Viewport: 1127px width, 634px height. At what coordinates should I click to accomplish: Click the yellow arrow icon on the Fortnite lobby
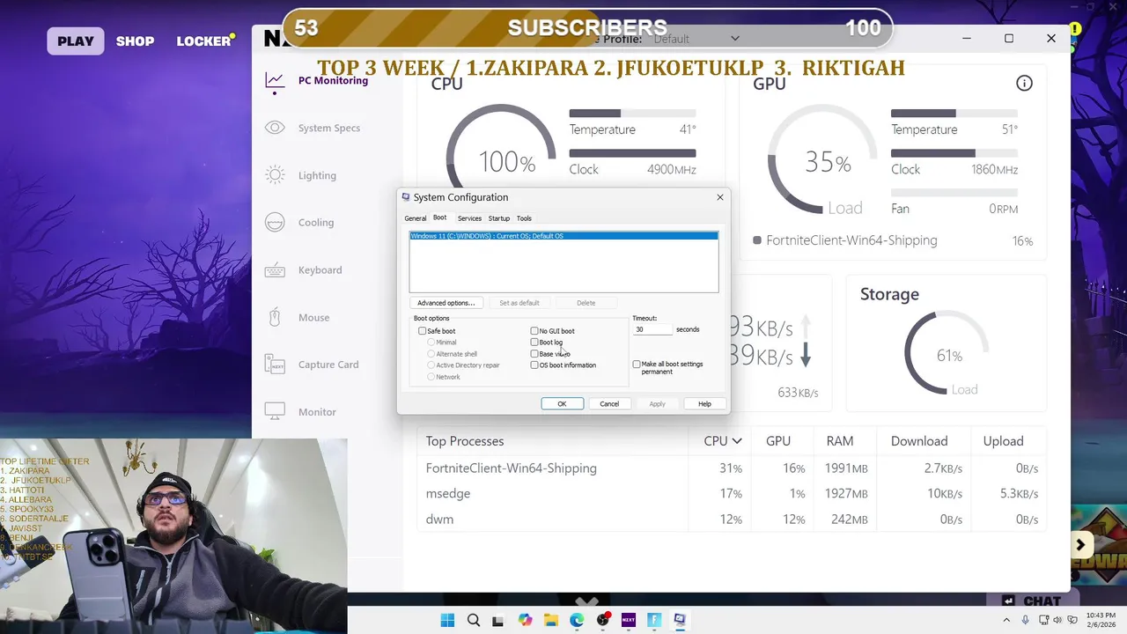point(1080,545)
